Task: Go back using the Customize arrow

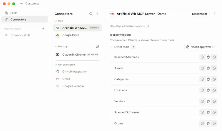Action: [x=21, y=4]
